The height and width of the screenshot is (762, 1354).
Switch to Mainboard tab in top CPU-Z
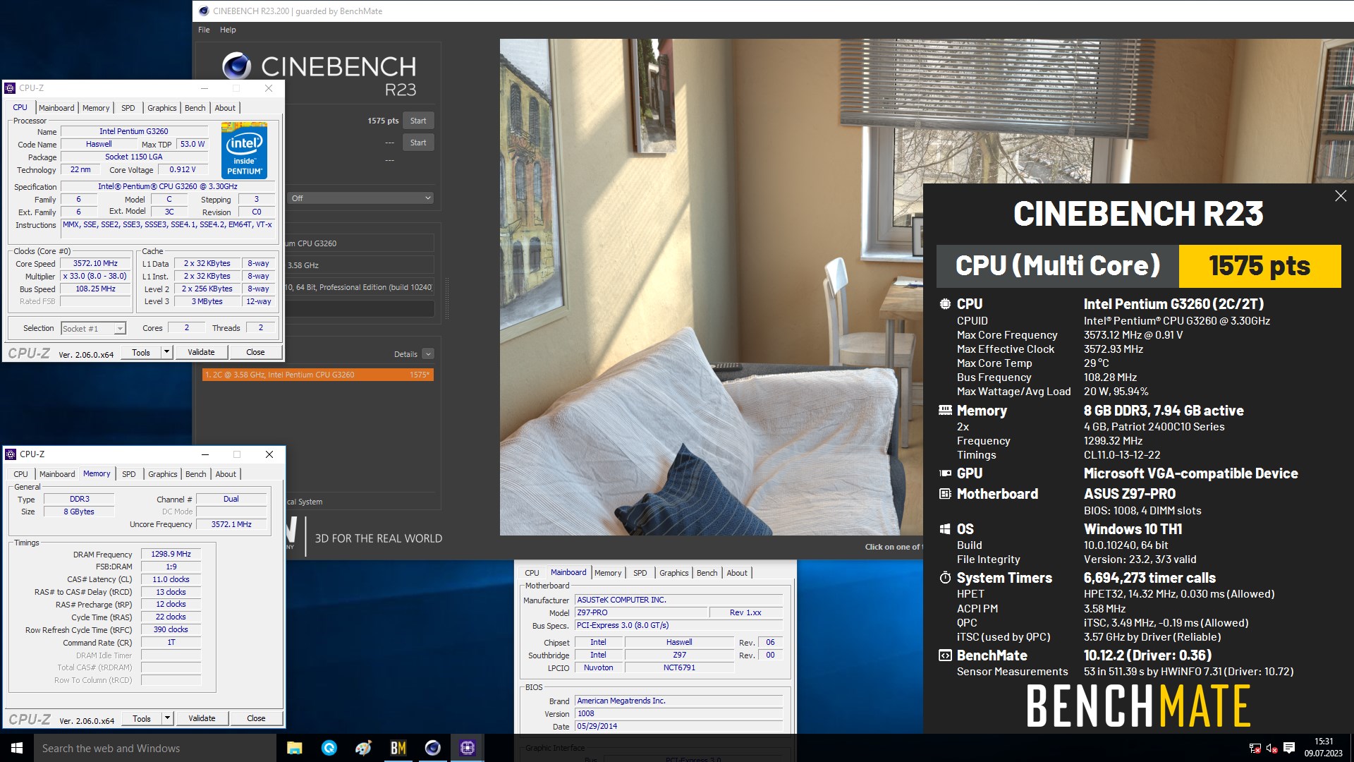coord(56,108)
